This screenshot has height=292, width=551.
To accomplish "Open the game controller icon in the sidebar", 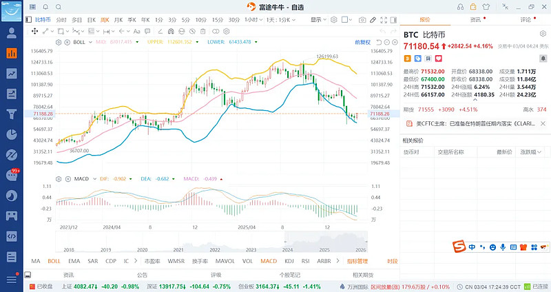I will [12, 216].
